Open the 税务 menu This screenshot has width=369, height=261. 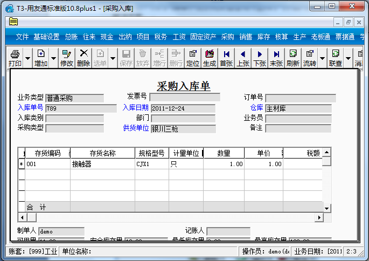[161, 37]
